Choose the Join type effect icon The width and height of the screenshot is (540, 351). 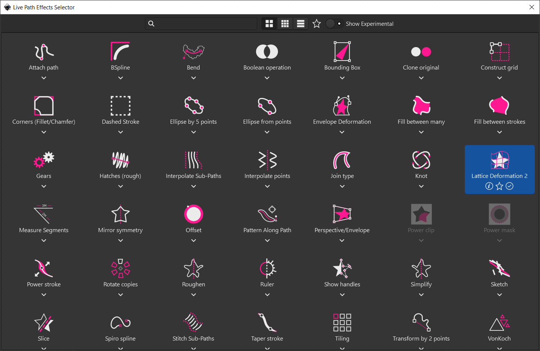[x=342, y=160]
